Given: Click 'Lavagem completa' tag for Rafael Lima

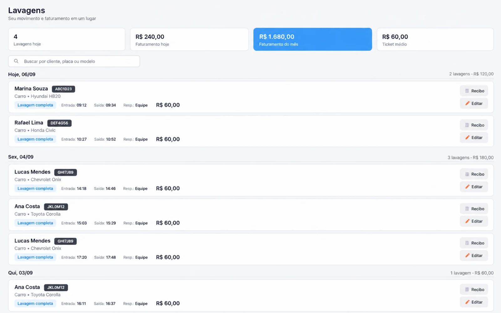Looking at the screenshot, I should tap(35, 139).
